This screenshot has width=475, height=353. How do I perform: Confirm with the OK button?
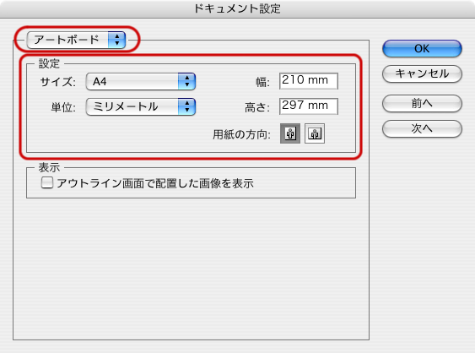click(x=422, y=48)
